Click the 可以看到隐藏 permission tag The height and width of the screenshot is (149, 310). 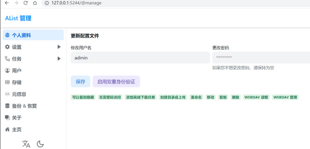[83, 97]
